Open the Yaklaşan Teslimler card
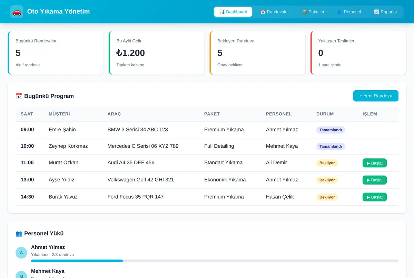This screenshot has height=278, width=414. [358, 53]
